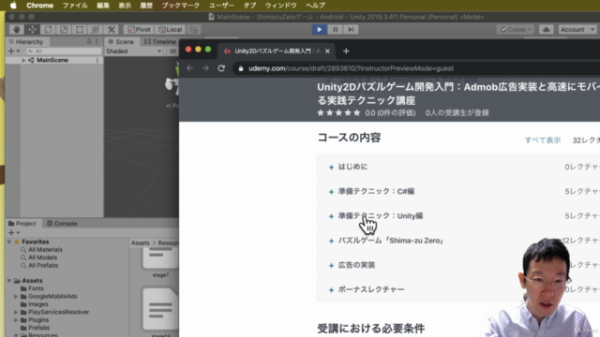
Task: Expand the GoogleMobileAds folder
Action: point(16,297)
